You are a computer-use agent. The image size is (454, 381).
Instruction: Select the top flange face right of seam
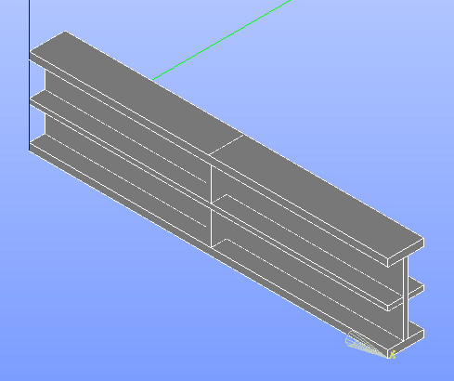pyautogui.click(x=316, y=197)
